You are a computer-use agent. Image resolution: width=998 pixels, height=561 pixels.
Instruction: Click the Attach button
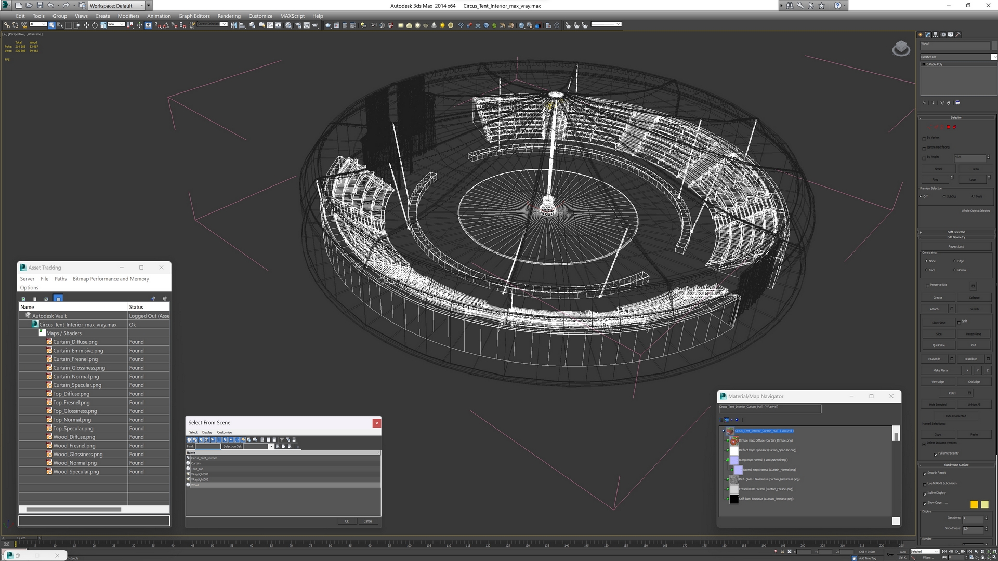pyautogui.click(x=934, y=309)
